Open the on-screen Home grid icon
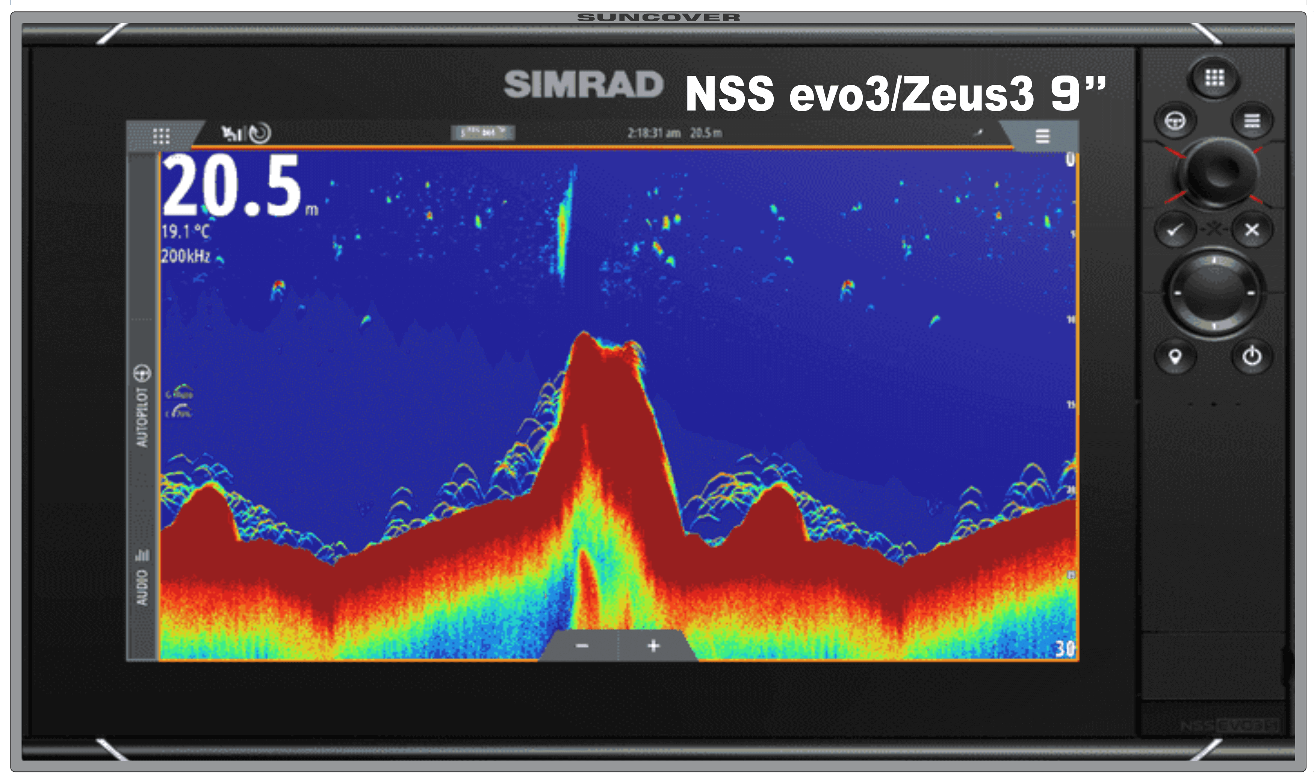The width and height of the screenshot is (1314, 780). tap(161, 136)
